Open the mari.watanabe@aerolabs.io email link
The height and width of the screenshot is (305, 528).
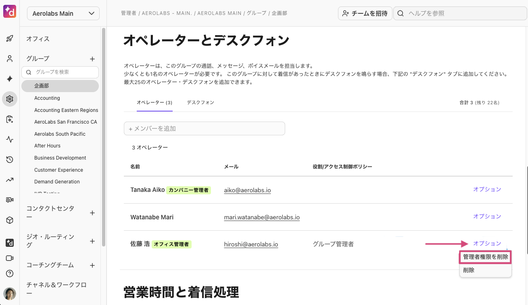[262, 217]
